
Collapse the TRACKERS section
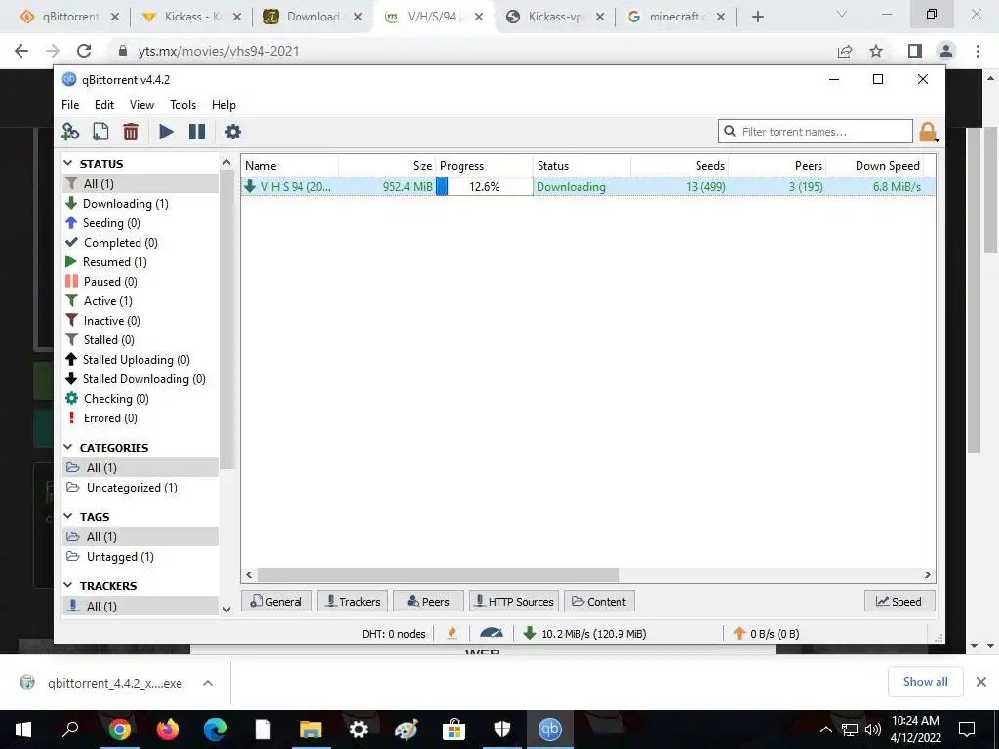(69, 585)
